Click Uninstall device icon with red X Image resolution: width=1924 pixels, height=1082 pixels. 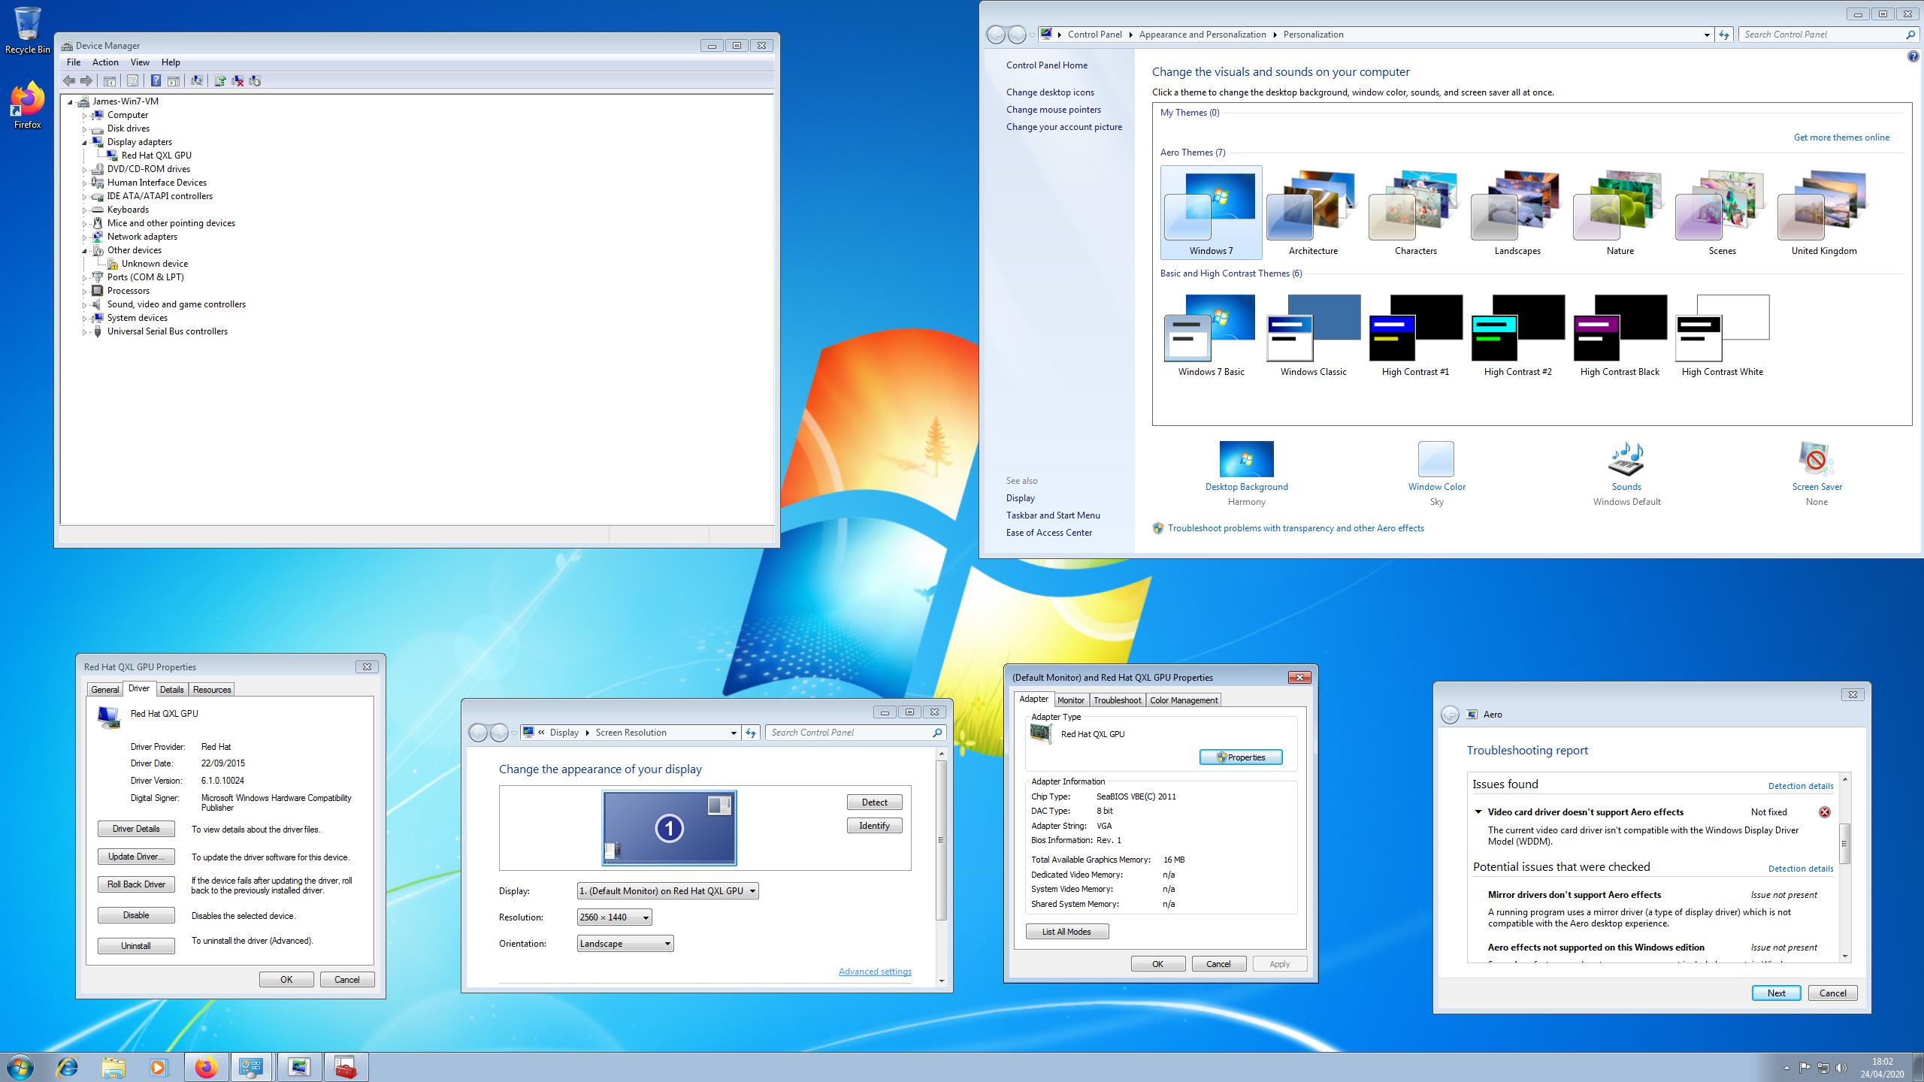coord(237,80)
